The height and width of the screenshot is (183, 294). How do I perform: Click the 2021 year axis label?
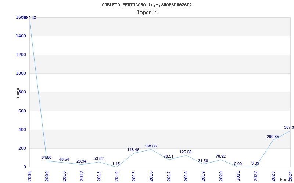(238, 176)
